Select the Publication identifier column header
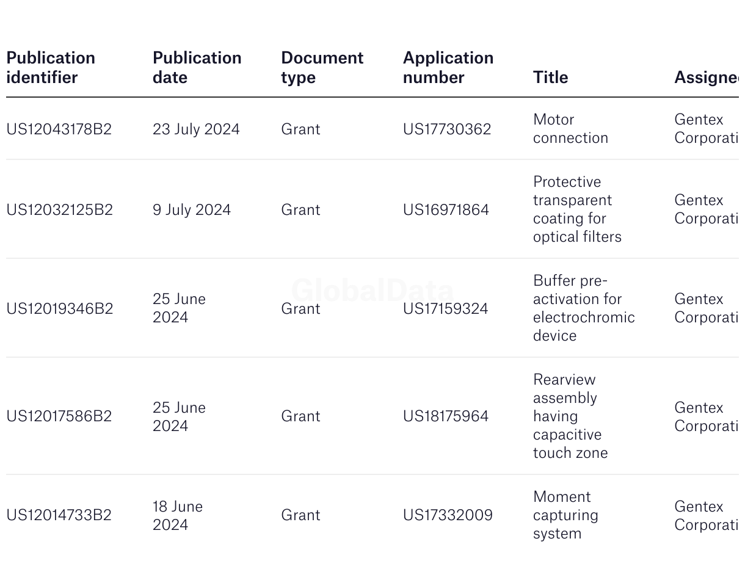 [51, 67]
